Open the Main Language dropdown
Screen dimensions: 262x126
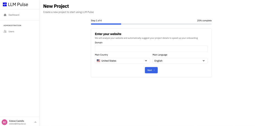(x=180, y=61)
